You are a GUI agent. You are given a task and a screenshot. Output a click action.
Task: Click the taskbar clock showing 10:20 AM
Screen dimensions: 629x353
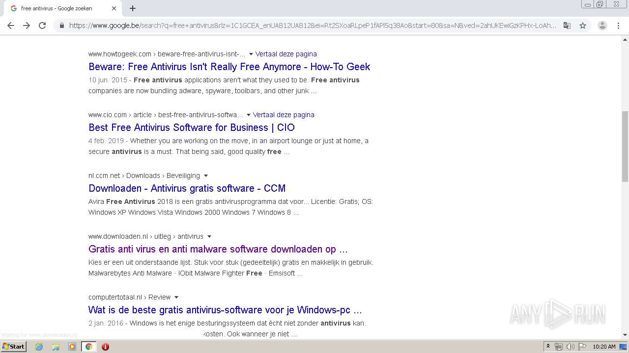[x=604, y=347]
